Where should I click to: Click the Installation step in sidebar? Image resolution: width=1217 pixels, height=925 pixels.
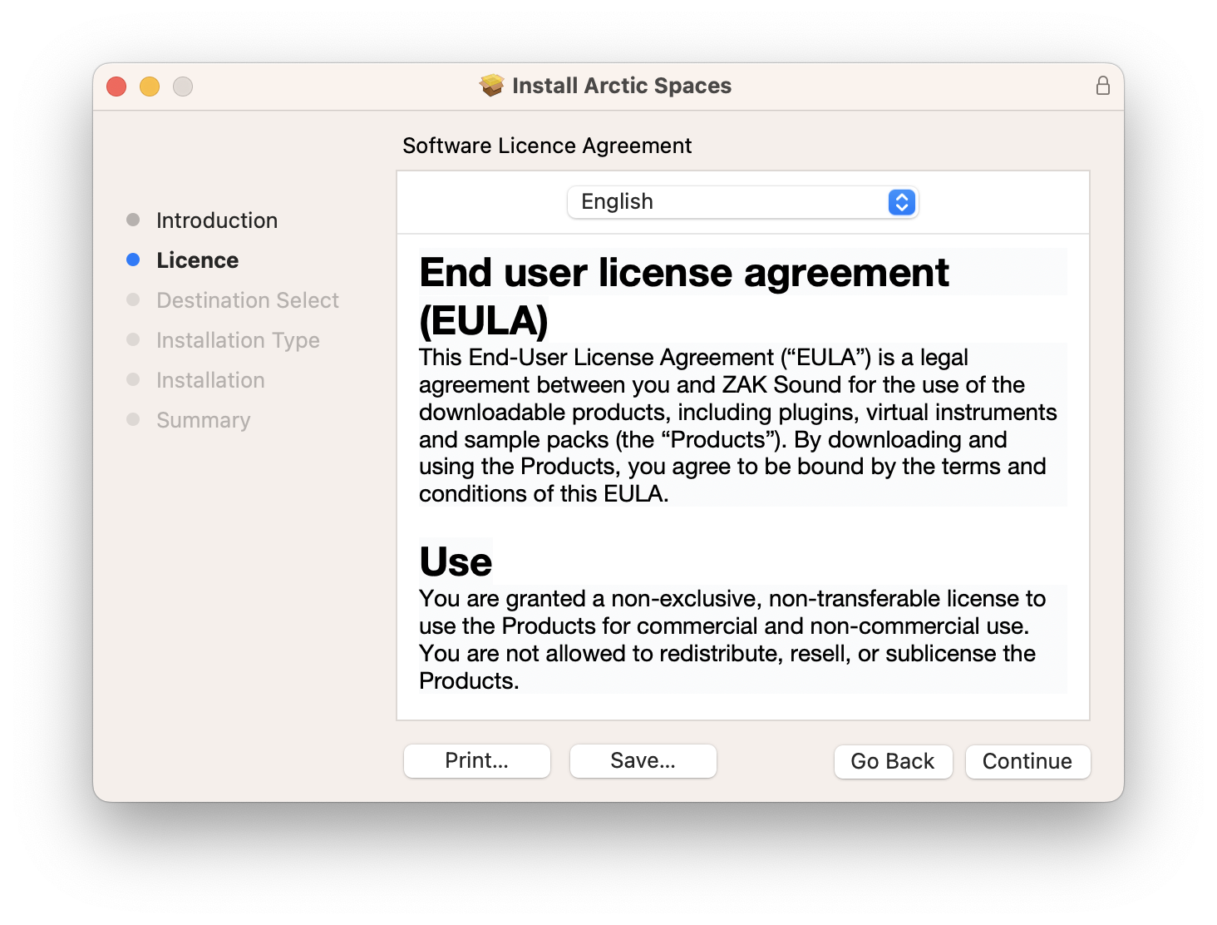pos(210,380)
